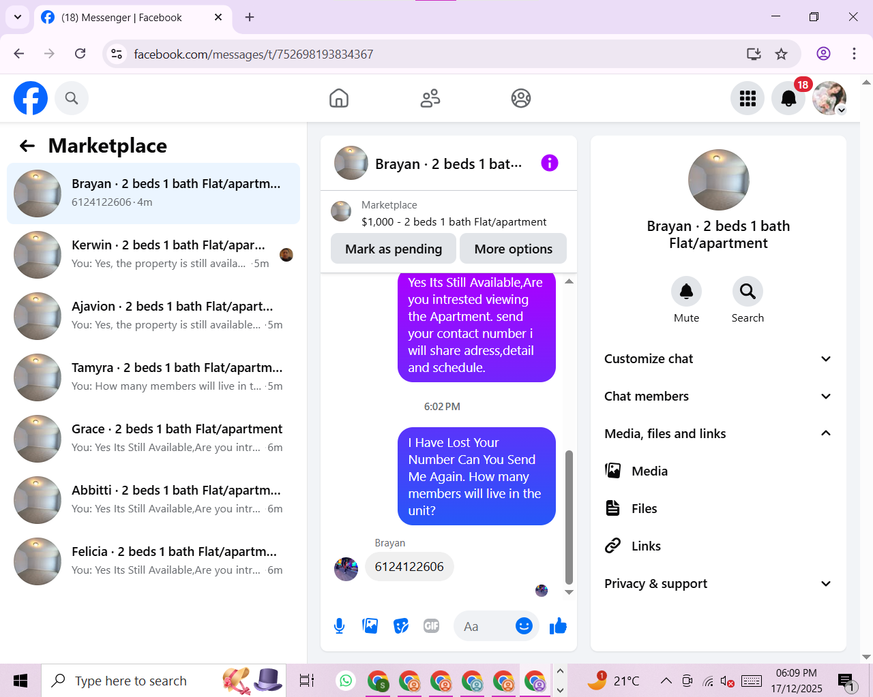
Task: Open the account profile picture menu
Action: coord(829,98)
